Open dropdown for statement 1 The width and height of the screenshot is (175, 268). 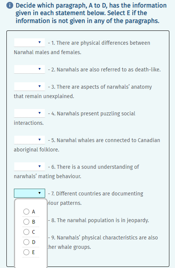(29, 42)
